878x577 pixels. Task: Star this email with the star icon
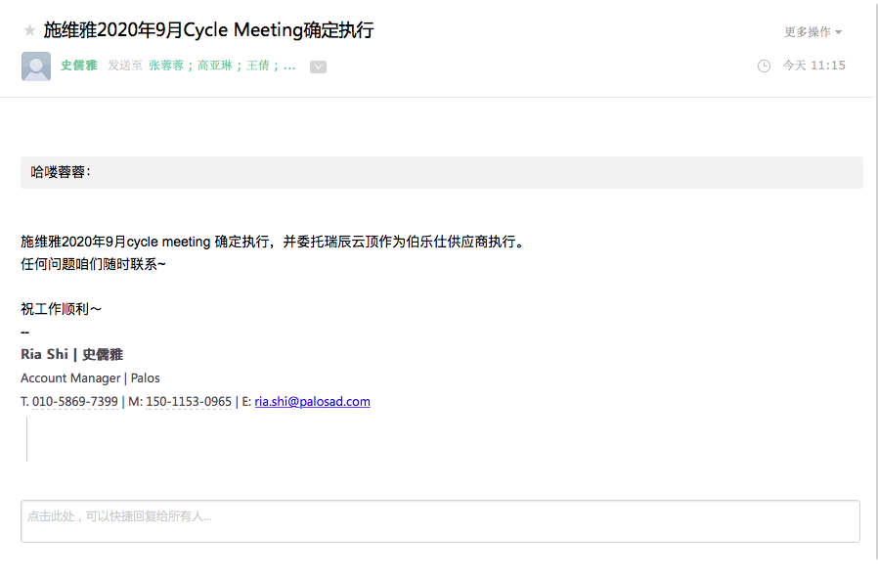point(29,30)
